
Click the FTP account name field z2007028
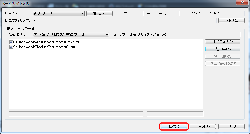[x=226, y=13]
